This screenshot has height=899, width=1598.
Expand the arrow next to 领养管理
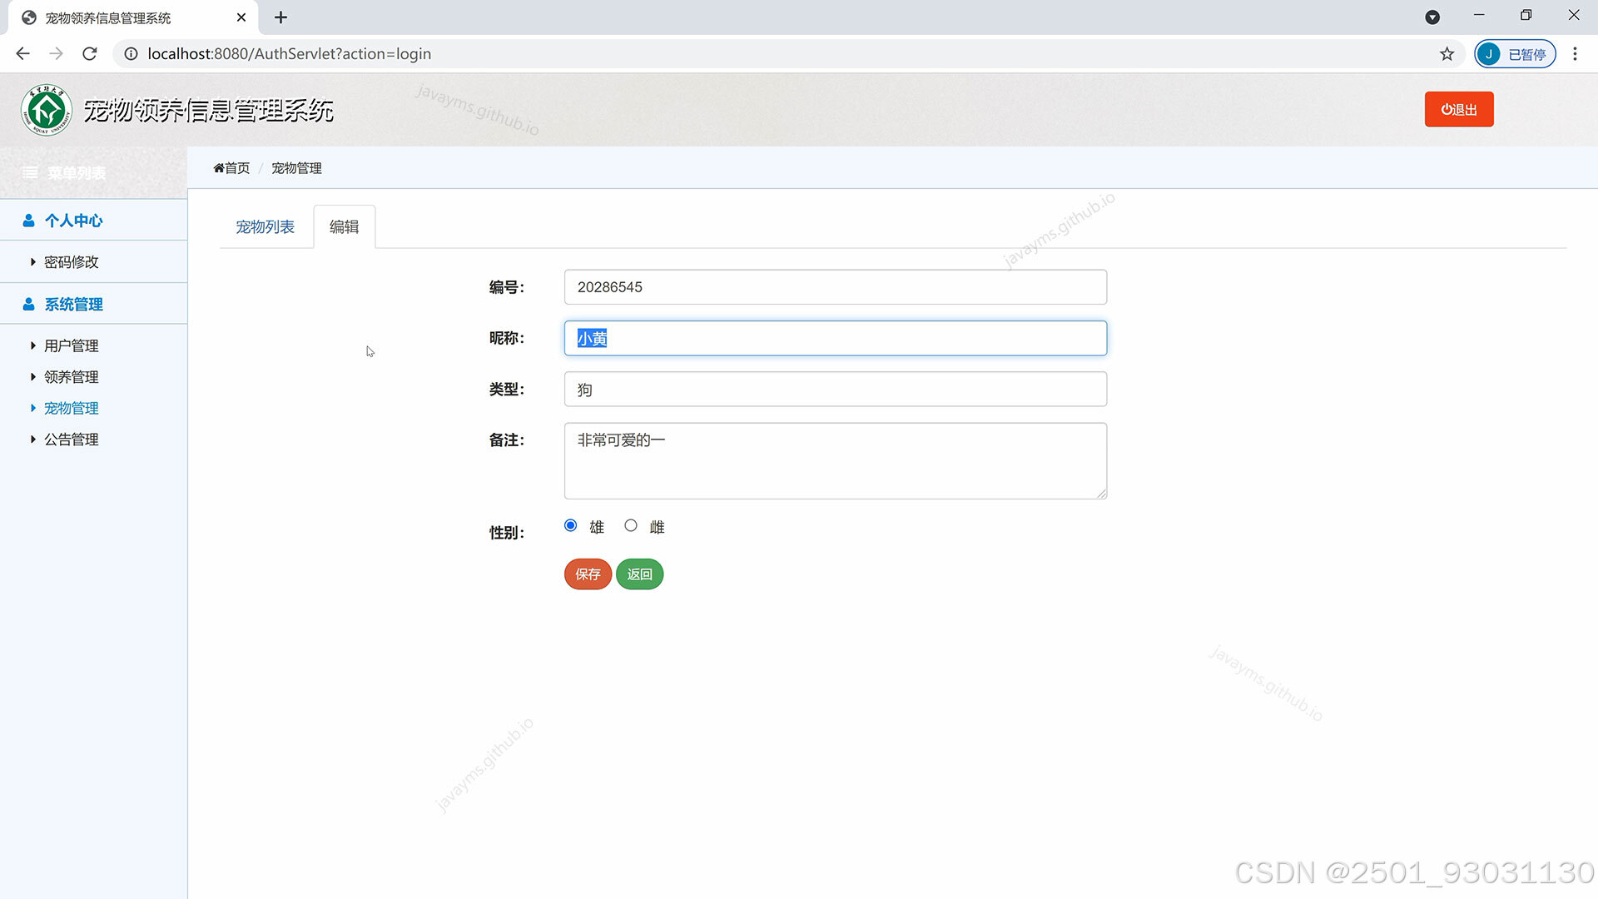33,377
